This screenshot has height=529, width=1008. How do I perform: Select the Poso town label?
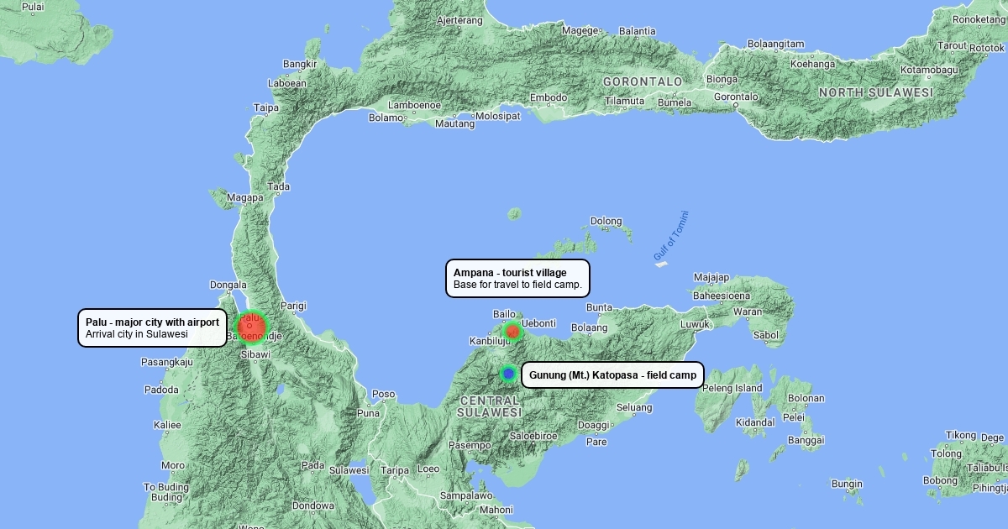click(x=383, y=394)
